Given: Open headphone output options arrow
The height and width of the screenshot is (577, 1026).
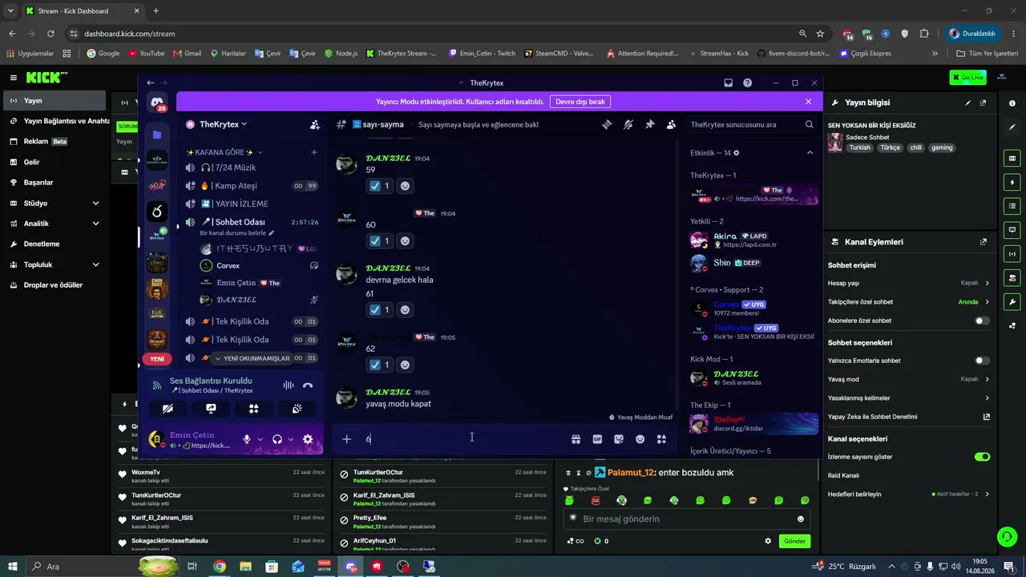Looking at the screenshot, I should pos(290,439).
